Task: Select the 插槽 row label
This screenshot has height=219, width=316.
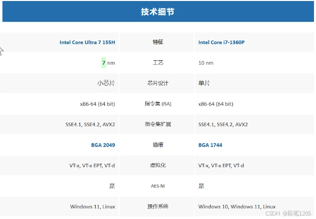Action: (158, 145)
